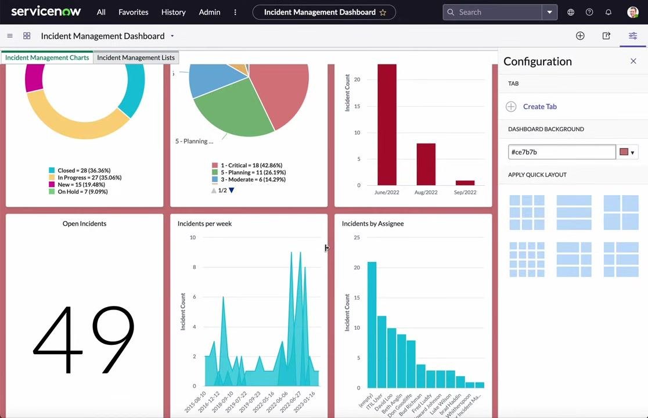Screen dimensions: 648x418
Task: Click the 3 - Moderate = 6 legend entry
Action: 249,179
